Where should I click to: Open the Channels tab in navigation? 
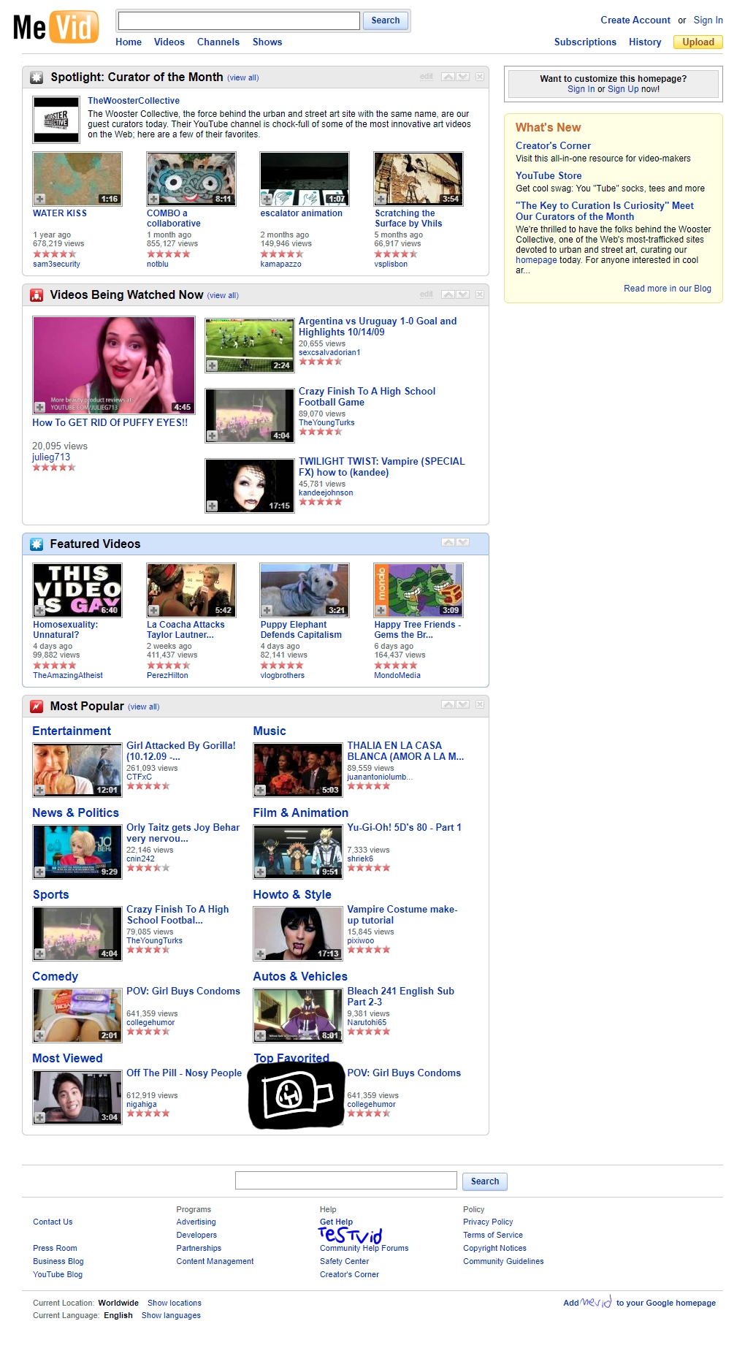point(218,42)
